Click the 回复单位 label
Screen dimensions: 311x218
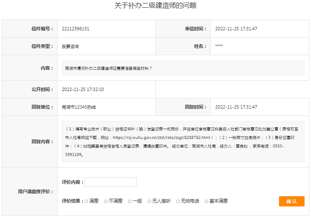tap(42, 107)
